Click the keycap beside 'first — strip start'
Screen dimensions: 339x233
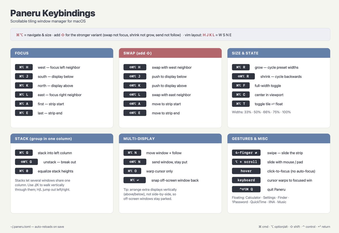click(x=24, y=104)
